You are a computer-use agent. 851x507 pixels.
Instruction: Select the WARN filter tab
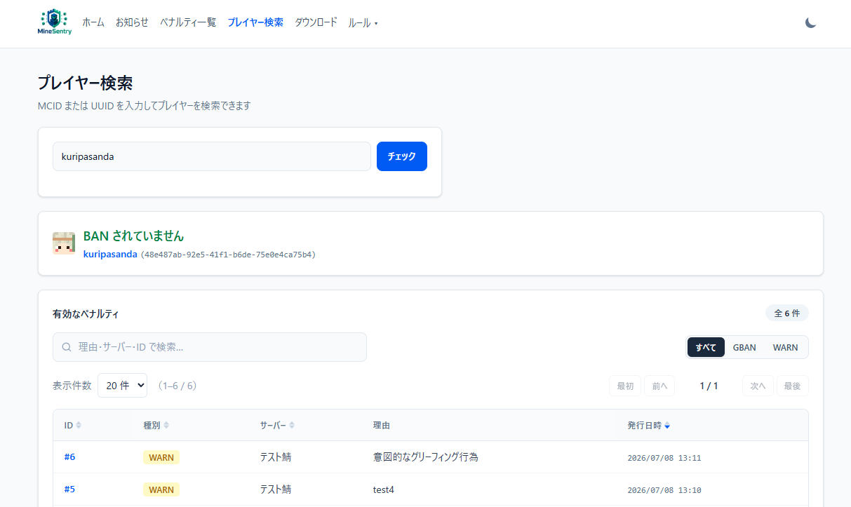pyautogui.click(x=785, y=347)
